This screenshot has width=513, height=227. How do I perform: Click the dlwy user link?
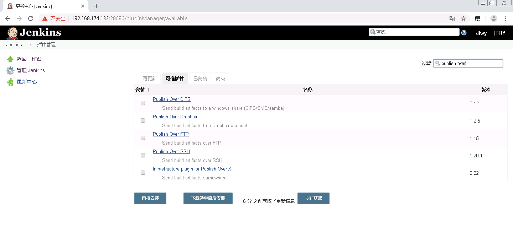tap(481, 33)
